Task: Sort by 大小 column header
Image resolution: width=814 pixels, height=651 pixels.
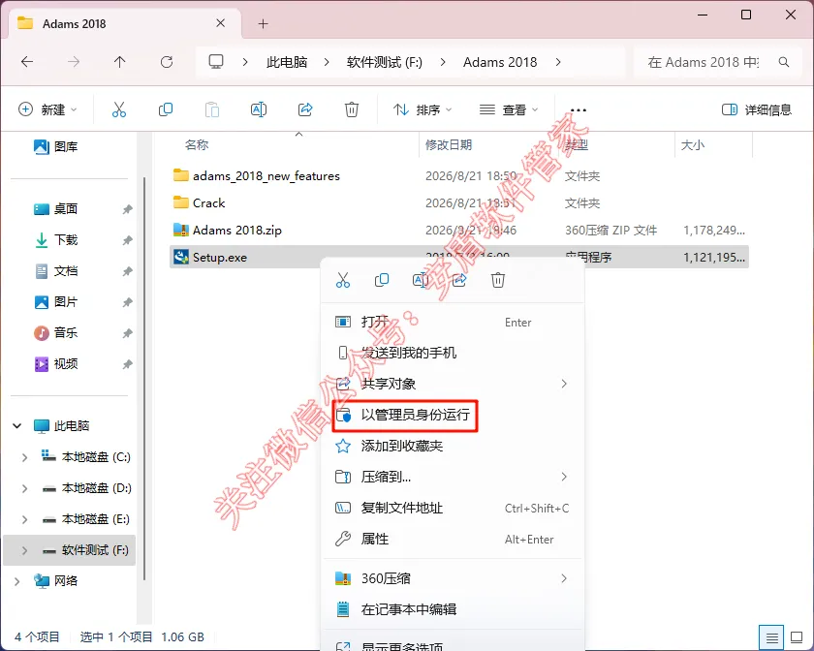Action: (x=693, y=145)
